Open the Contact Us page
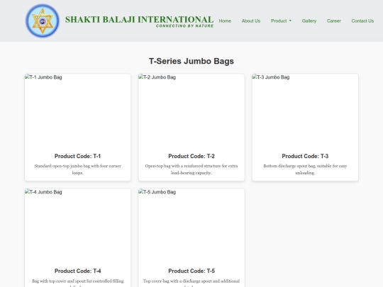Viewport: 383px width, 287px height. pyautogui.click(x=362, y=21)
